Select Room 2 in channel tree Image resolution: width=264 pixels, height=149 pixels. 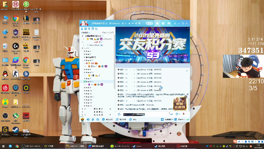click(x=88, y=54)
